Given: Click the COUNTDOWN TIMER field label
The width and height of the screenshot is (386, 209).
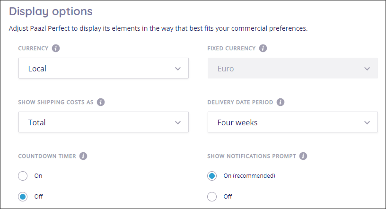Looking at the screenshot, I should 47,156.
